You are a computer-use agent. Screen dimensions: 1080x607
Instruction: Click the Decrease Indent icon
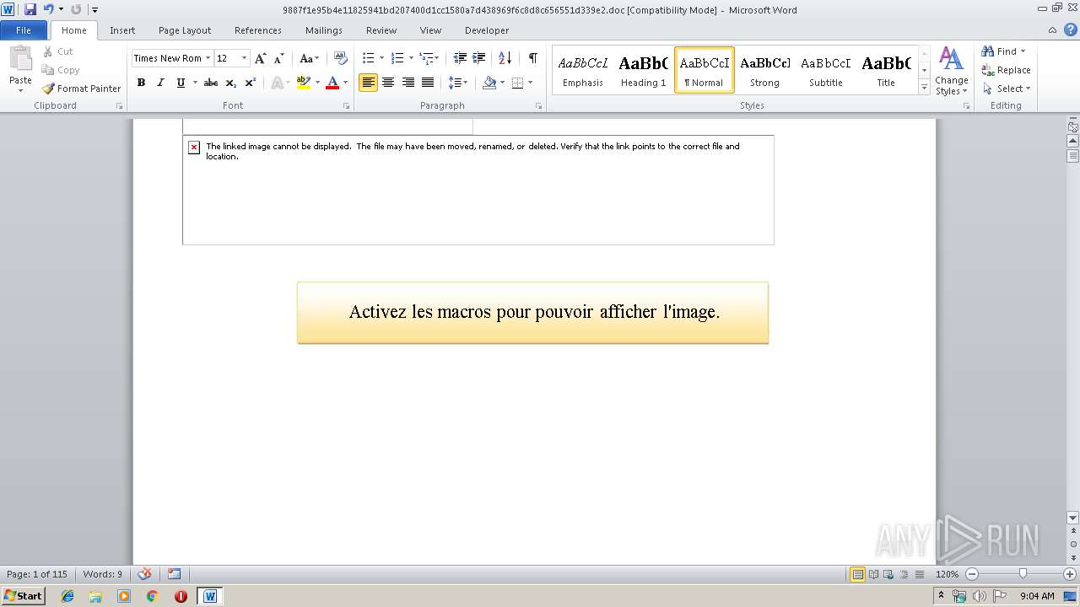coord(460,58)
